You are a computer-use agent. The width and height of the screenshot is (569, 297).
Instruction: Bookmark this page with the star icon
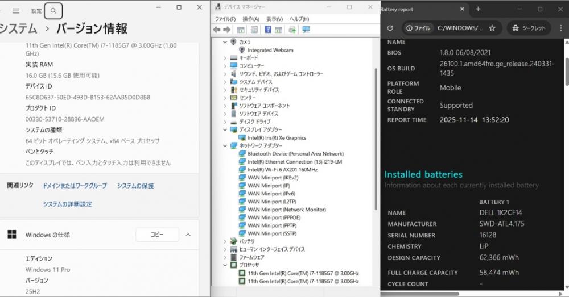pos(492,28)
